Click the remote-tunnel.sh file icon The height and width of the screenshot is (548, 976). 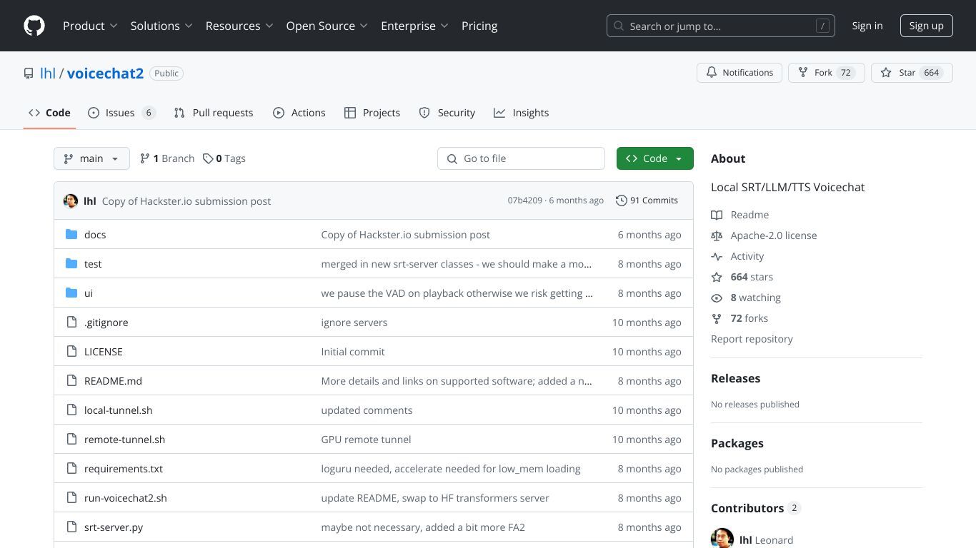click(x=71, y=439)
